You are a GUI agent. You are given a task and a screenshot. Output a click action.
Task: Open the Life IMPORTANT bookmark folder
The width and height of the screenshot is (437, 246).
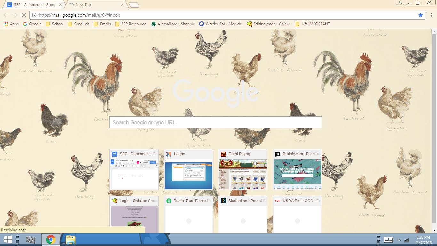click(x=312, y=24)
